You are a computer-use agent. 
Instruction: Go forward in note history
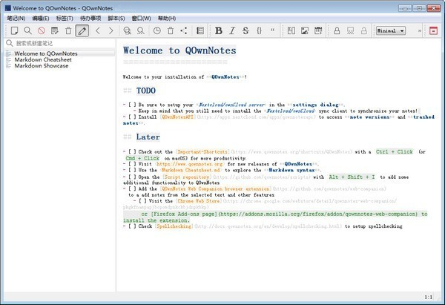pos(111,30)
